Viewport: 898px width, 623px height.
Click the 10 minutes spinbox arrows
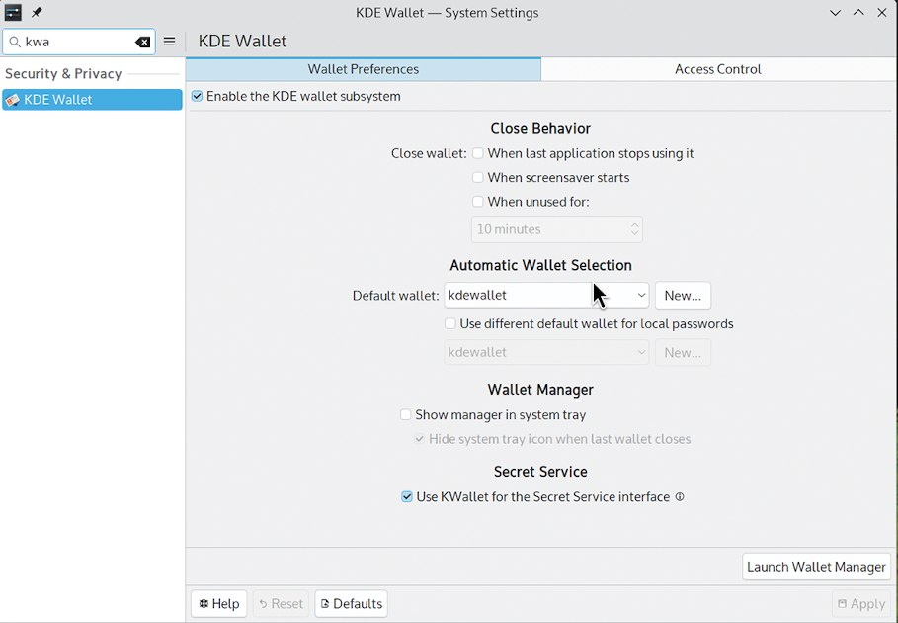(x=634, y=229)
